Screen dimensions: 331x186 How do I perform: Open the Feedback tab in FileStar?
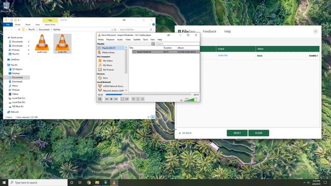(209, 32)
